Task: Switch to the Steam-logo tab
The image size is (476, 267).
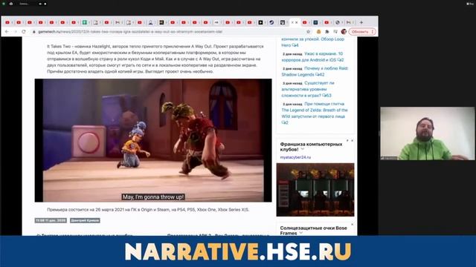Action: pos(271,22)
